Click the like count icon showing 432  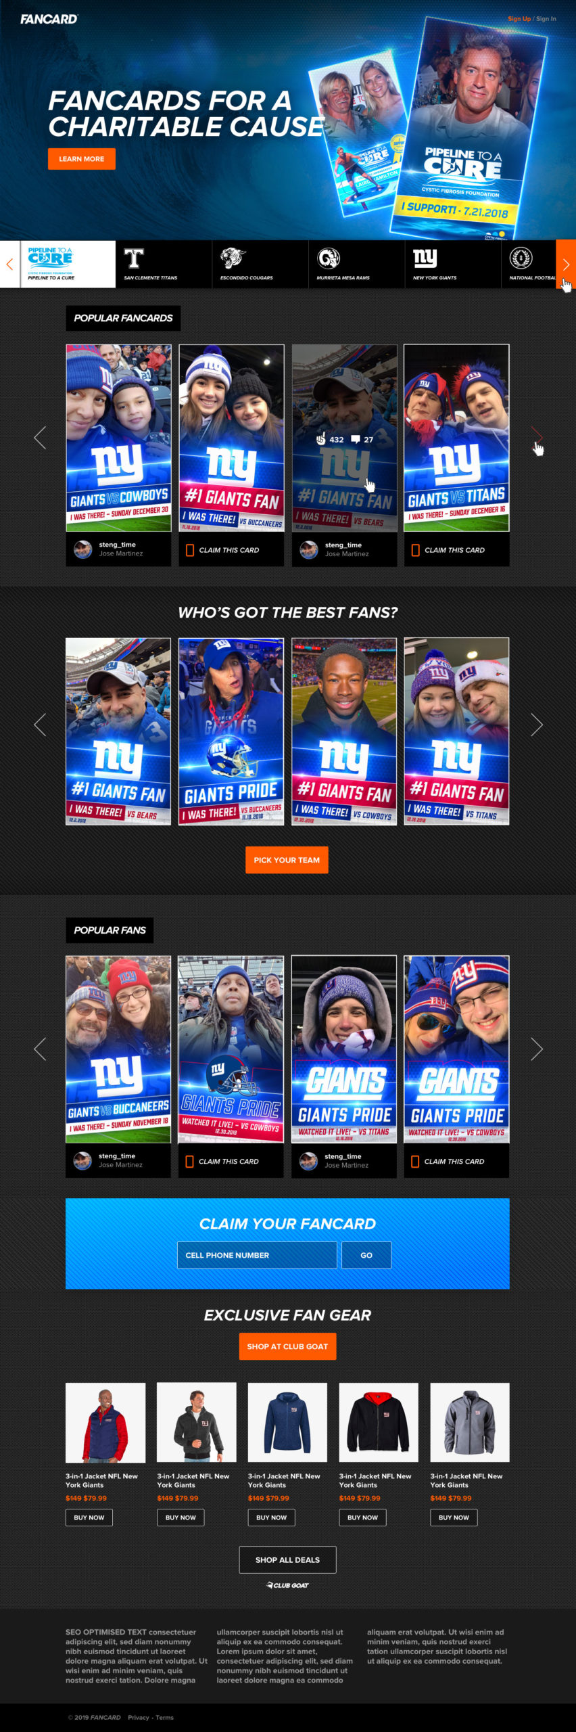pos(321,439)
